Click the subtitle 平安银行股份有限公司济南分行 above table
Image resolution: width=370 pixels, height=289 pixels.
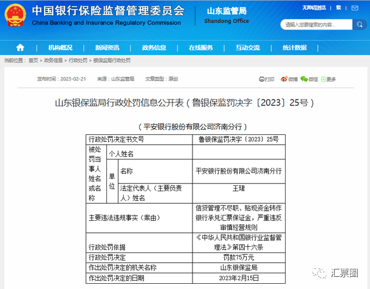pos(193,127)
